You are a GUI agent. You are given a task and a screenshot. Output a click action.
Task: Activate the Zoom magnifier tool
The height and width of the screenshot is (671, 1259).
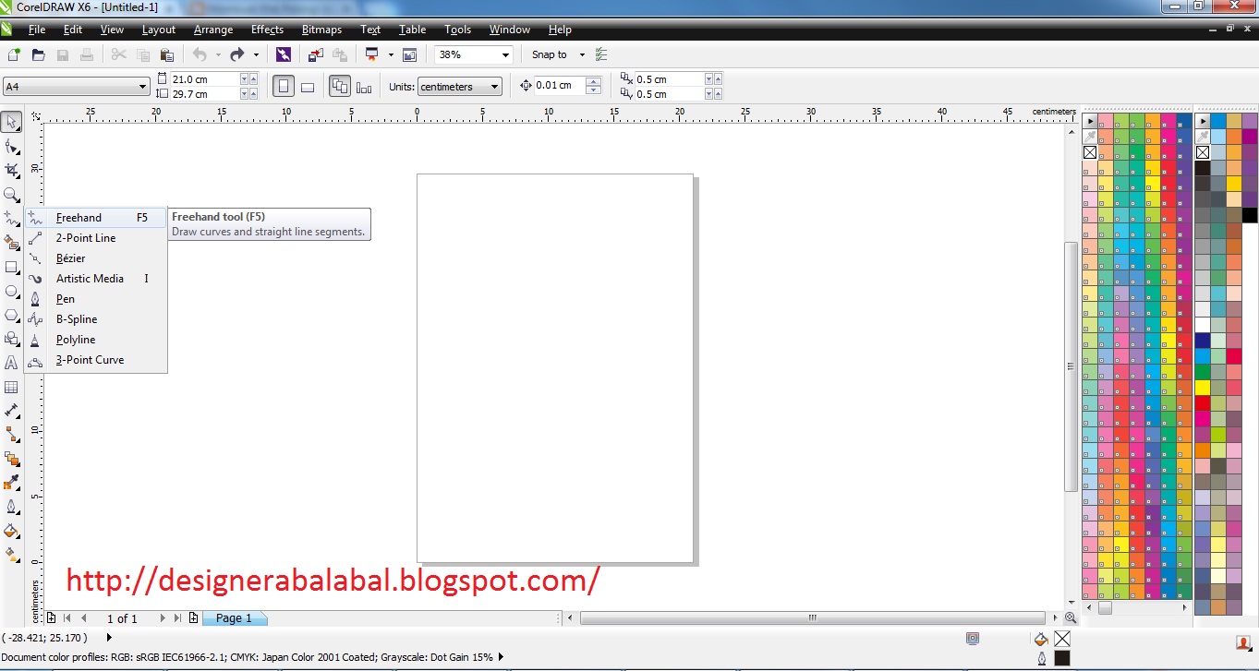pos(12,194)
